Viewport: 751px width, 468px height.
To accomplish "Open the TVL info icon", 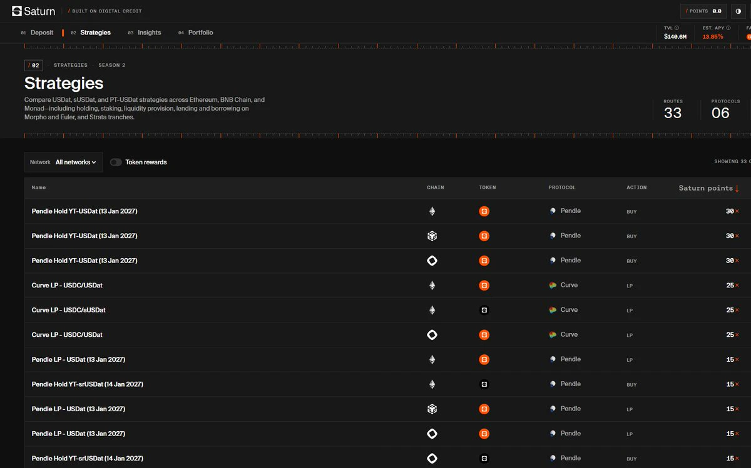I will click(677, 28).
